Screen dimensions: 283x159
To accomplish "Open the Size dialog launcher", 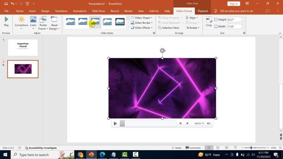I will coord(244,33).
